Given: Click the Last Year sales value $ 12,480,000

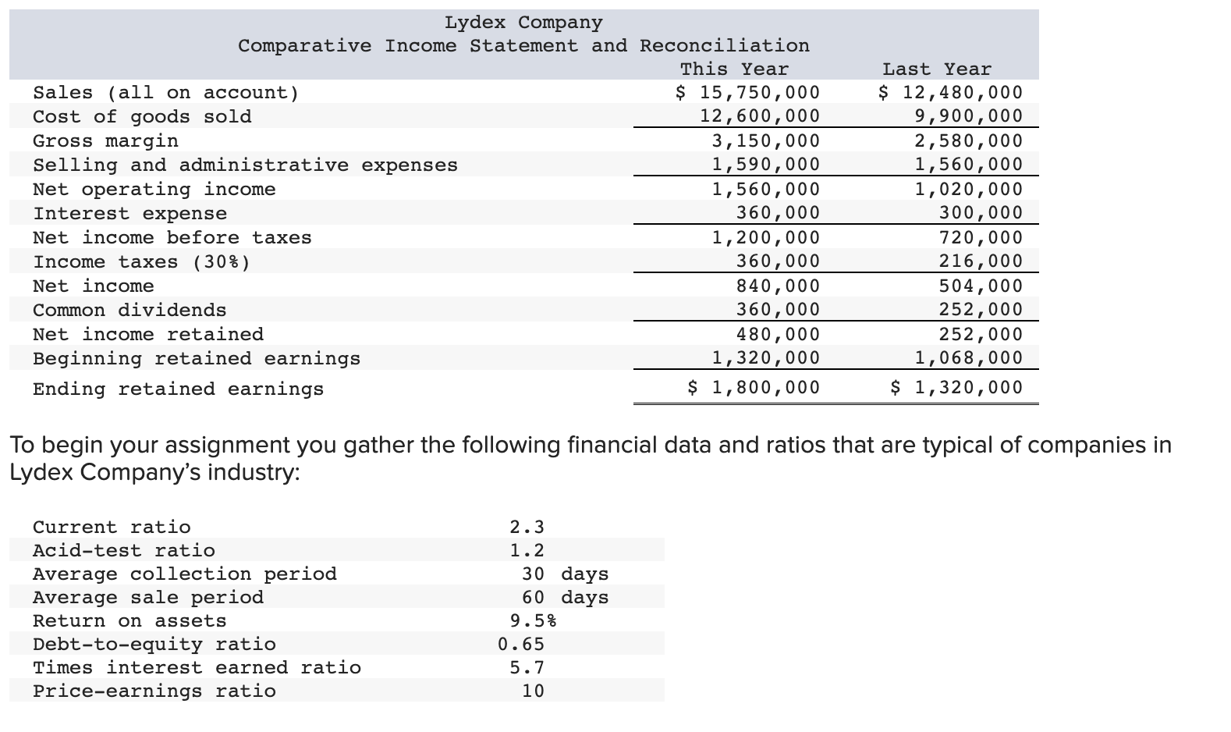Looking at the screenshot, I should click(x=950, y=92).
